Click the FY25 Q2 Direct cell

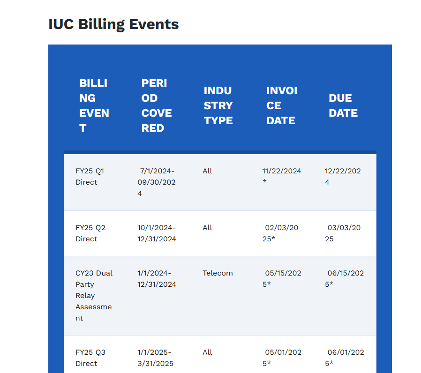click(90, 233)
